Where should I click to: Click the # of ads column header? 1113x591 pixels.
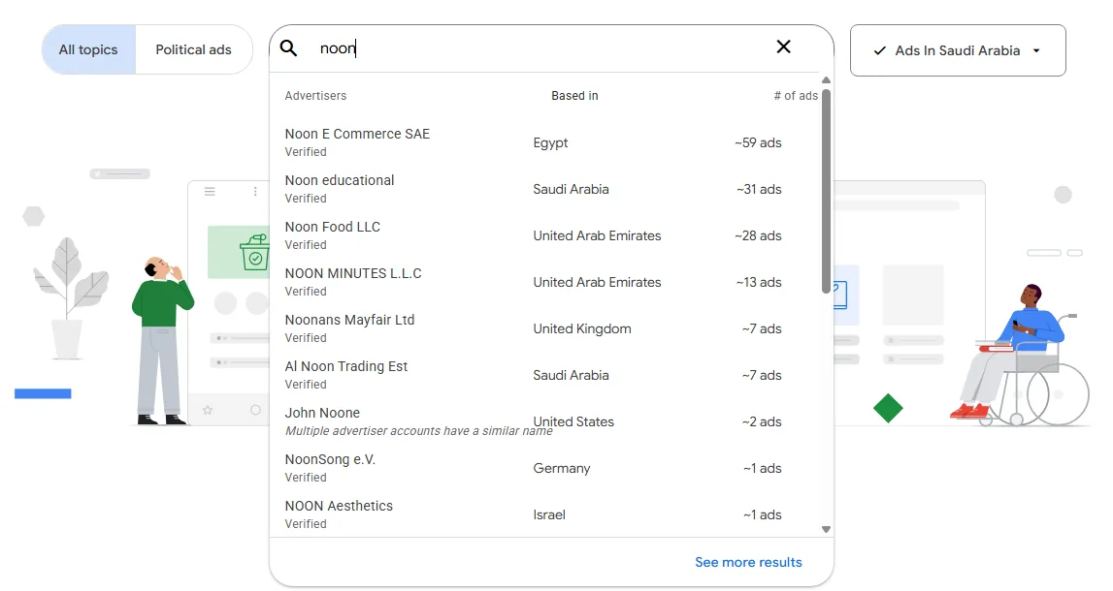click(x=796, y=96)
